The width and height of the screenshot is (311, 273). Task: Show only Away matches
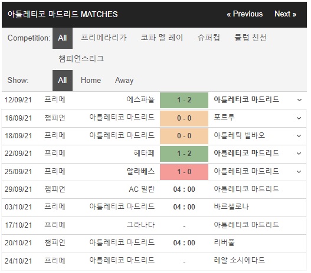coord(125,81)
